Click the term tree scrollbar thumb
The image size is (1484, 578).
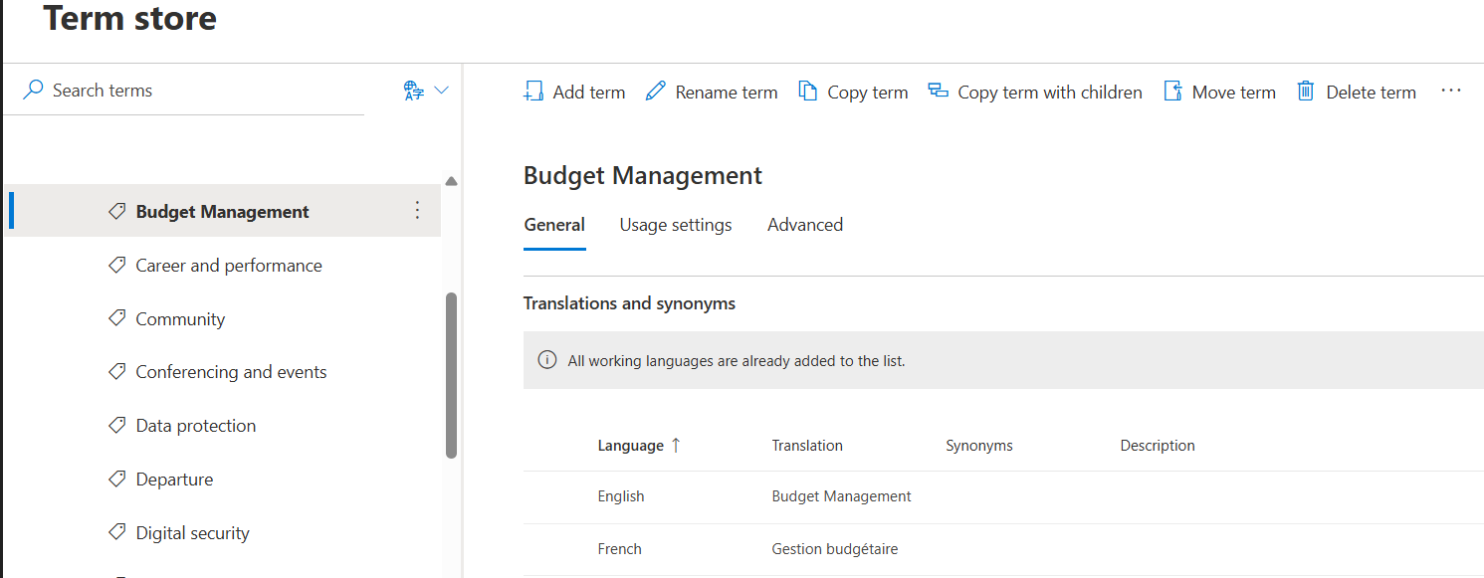tap(451, 375)
